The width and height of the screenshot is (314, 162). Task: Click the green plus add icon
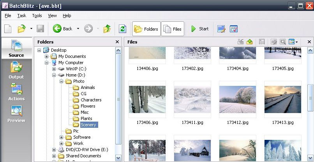tap(250, 42)
